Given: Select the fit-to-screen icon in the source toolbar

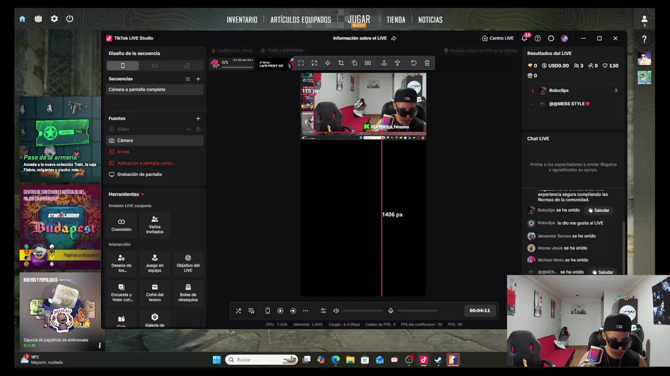Looking at the screenshot, I should [301, 63].
